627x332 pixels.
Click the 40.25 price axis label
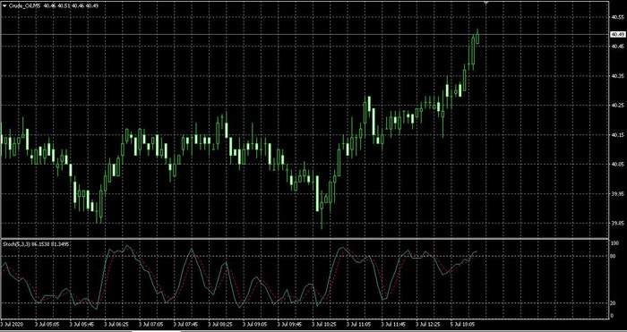pos(618,106)
